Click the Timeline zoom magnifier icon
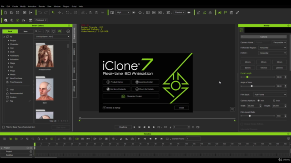Screen dimensions: 291x163 [113, 139]
